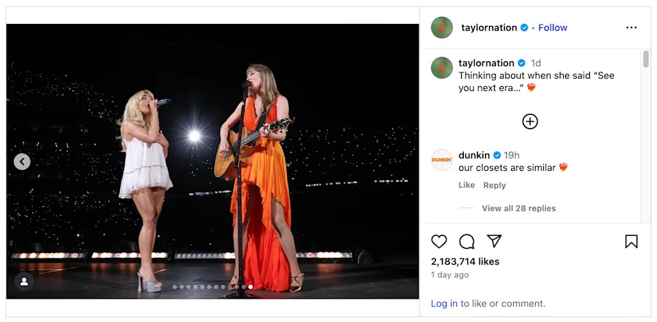Share the post via paper plane icon
The width and height of the screenshot is (657, 322).
[494, 241]
